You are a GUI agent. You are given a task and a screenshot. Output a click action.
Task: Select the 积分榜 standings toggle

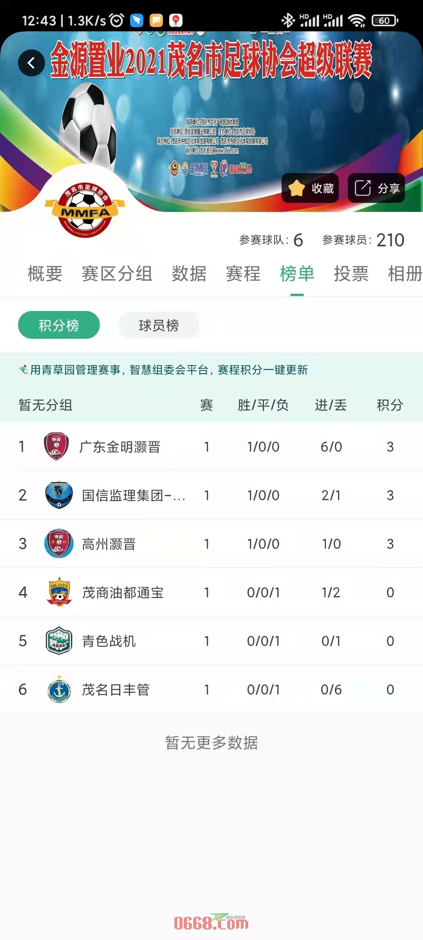pos(59,325)
